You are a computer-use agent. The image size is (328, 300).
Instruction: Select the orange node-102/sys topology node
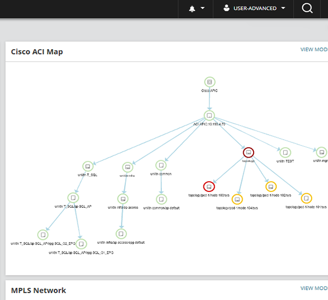click(x=271, y=187)
